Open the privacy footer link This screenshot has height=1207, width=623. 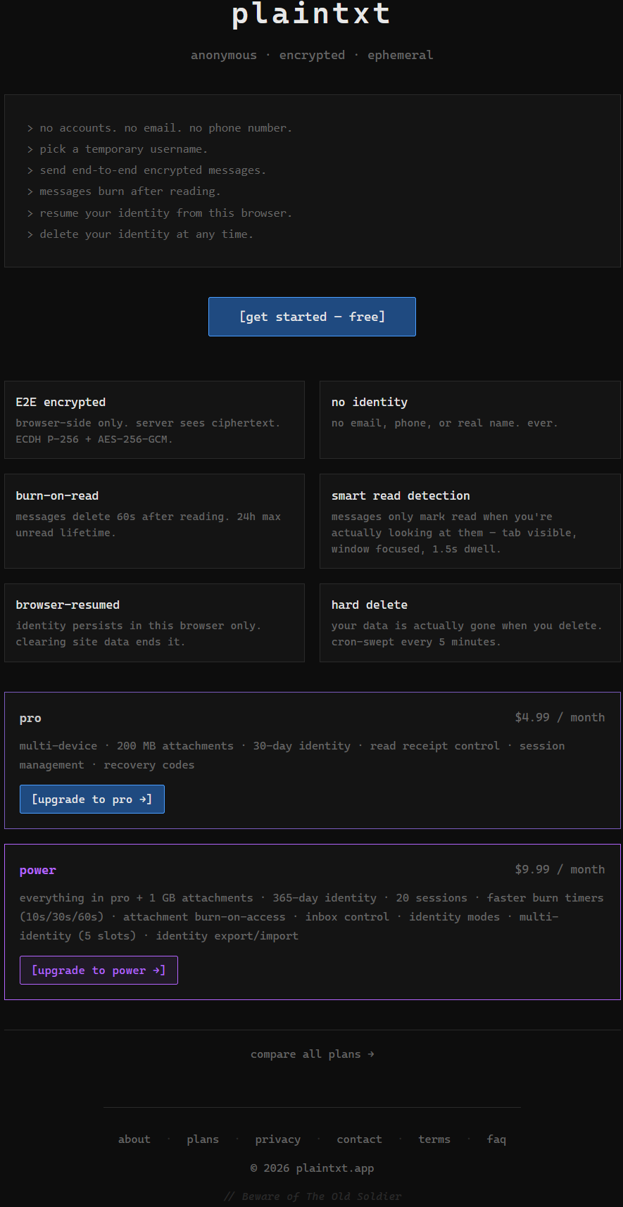[x=277, y=1139]
